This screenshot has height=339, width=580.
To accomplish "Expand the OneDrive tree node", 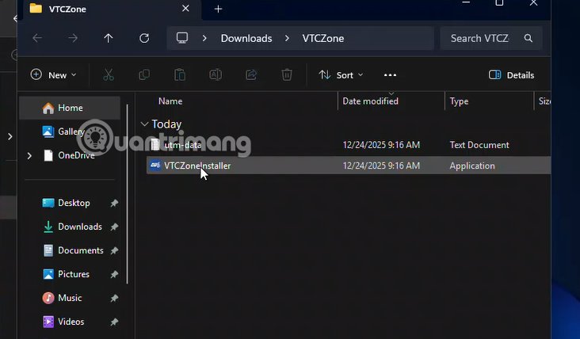I will (x=29, y=155).
